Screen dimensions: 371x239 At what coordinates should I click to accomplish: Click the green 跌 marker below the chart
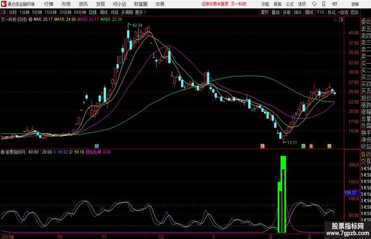pyautogui.click(x=303, y=146)
